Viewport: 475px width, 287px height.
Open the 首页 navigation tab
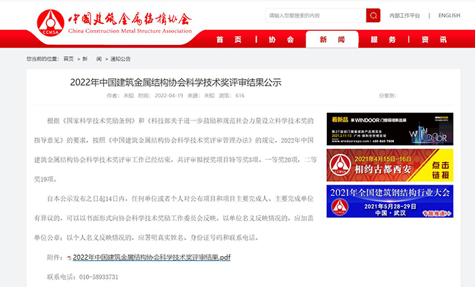(228, 39)
